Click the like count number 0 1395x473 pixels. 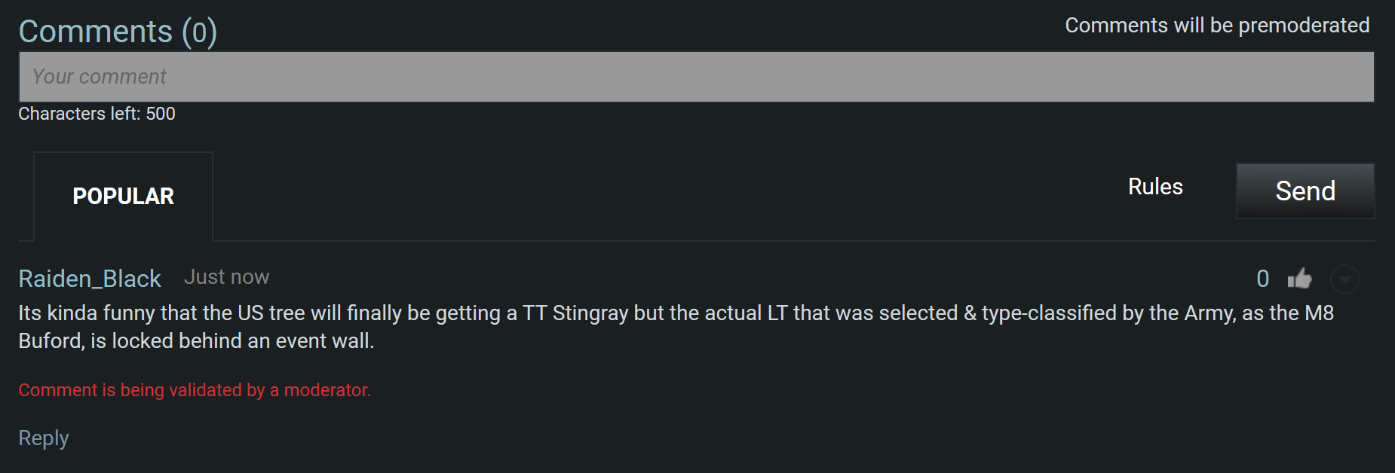(x=1263, y=279)
